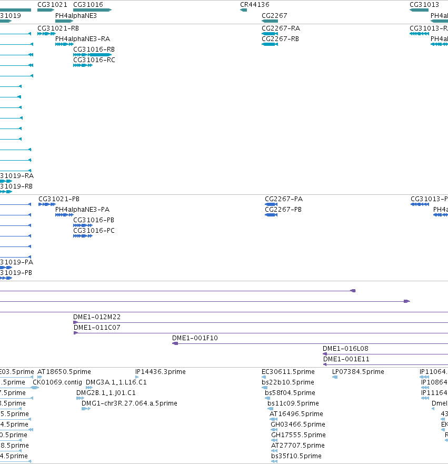Click the IP10864 EST label
The width and height of the screenshot is (448, 464).
pyautogui.click(x=434, y=382)
